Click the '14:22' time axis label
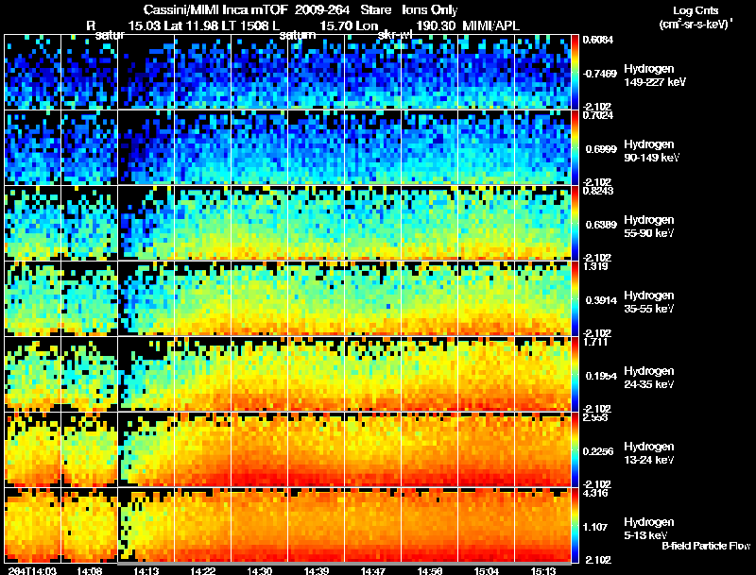This screenshot has width=756, height=575. [203, 570]
